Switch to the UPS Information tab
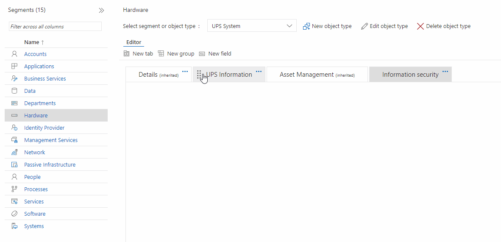This screenshot has width=501, height=242. (x=229, y=75)
